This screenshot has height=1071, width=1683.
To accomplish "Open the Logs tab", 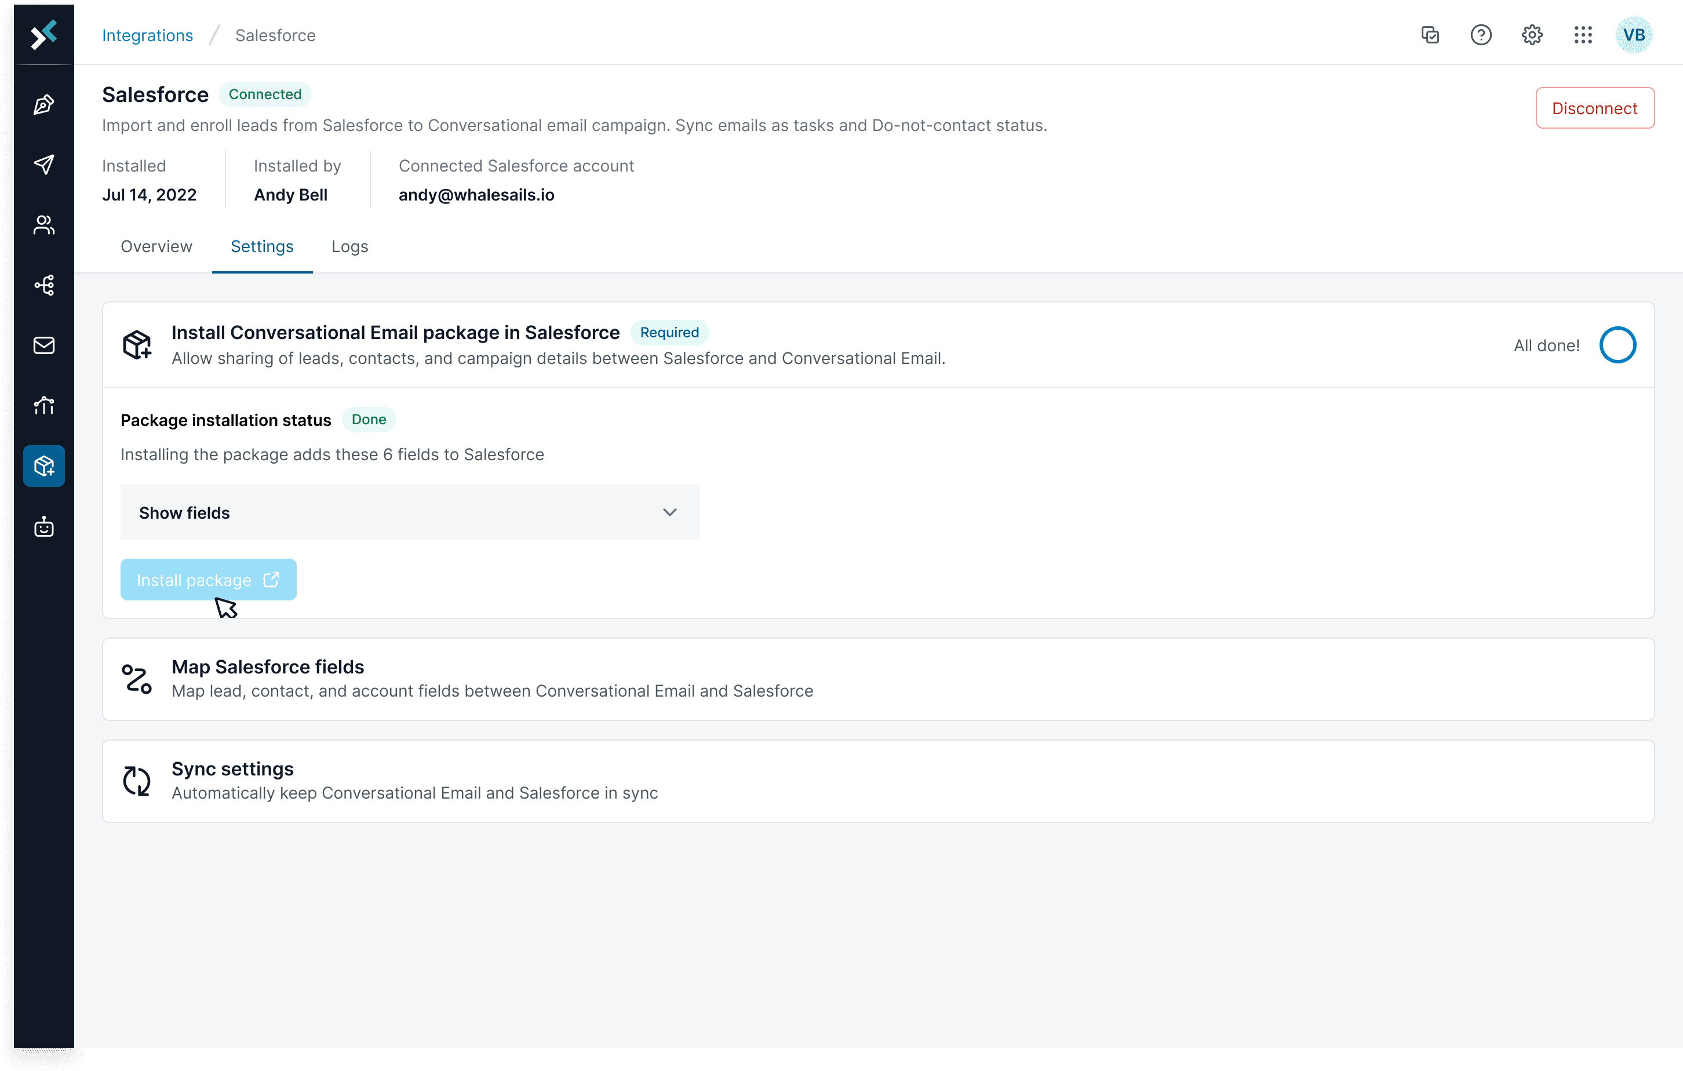I will 349,246.
